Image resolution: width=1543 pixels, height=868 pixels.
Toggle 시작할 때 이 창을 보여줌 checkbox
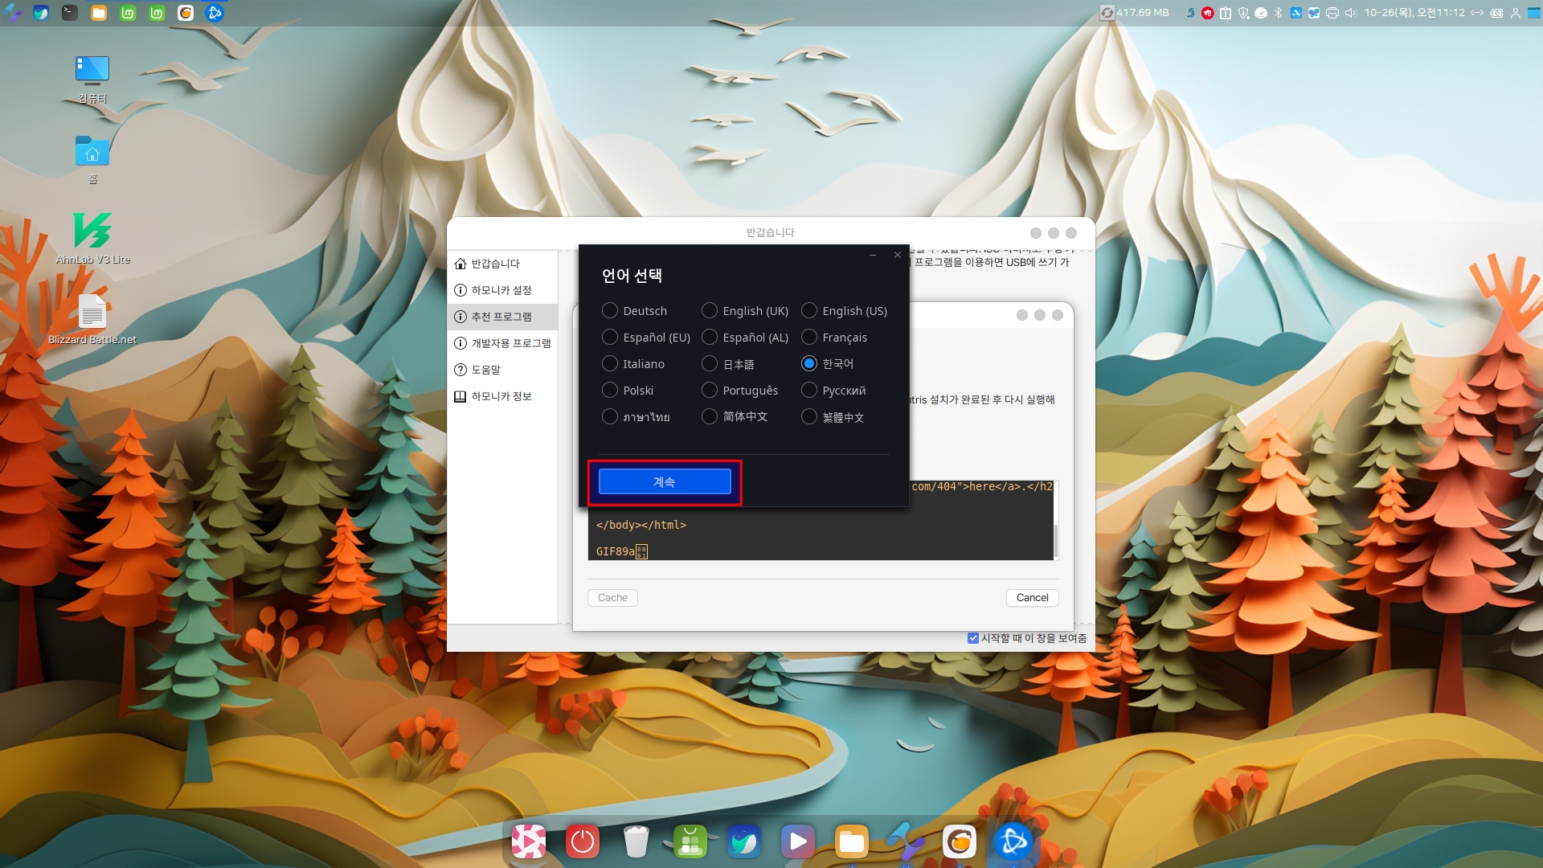973,638
